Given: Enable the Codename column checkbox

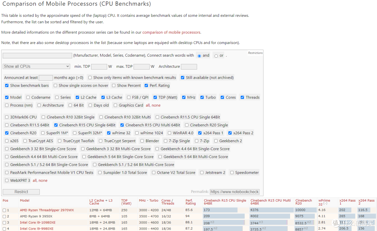Looking at the screenshot, I should pos(28,98).
